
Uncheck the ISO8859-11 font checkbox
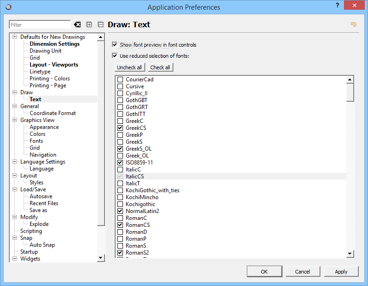click(120, 163)
